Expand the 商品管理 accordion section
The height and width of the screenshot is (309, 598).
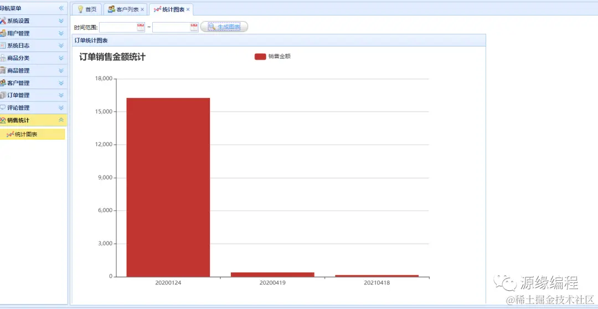(x=61, y=70)
